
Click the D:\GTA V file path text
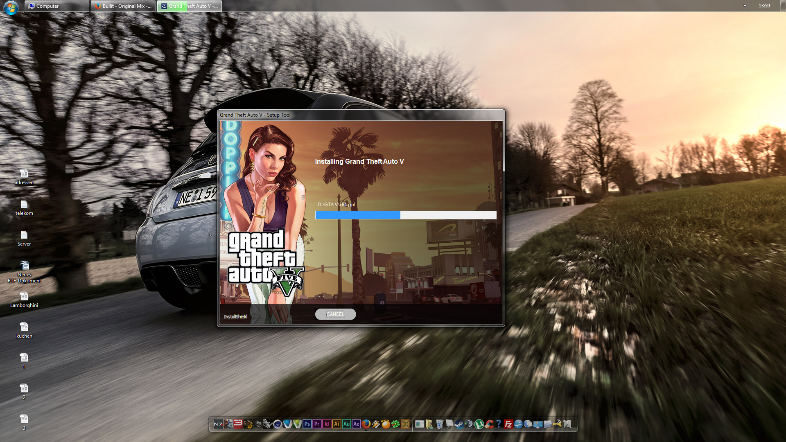pos(337,205)
